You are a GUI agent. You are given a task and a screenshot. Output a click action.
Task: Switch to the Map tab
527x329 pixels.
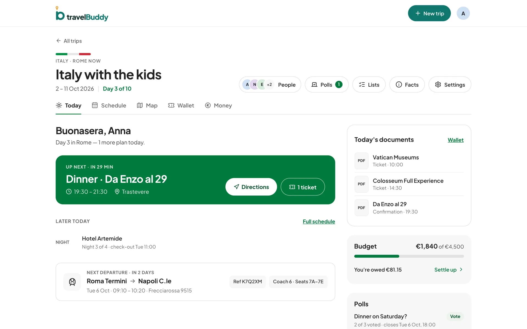[x=147, y=106]
